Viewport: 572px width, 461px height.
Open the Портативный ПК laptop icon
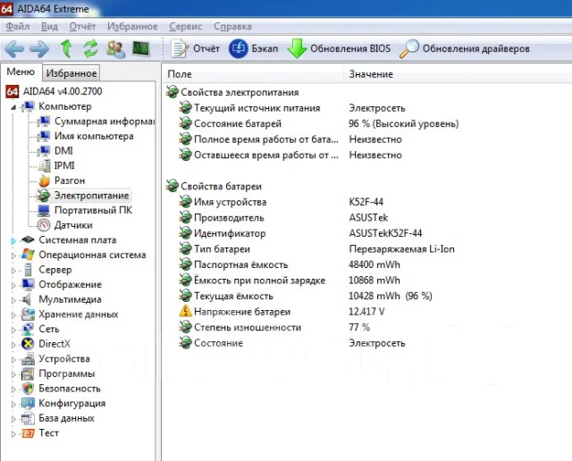(x=44, y=211)
